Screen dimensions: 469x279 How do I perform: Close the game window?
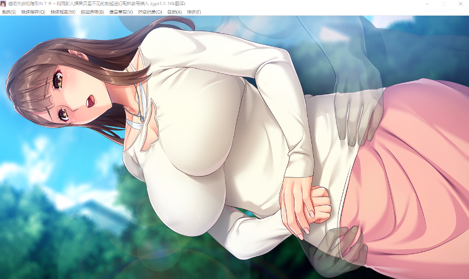(460, 4)
